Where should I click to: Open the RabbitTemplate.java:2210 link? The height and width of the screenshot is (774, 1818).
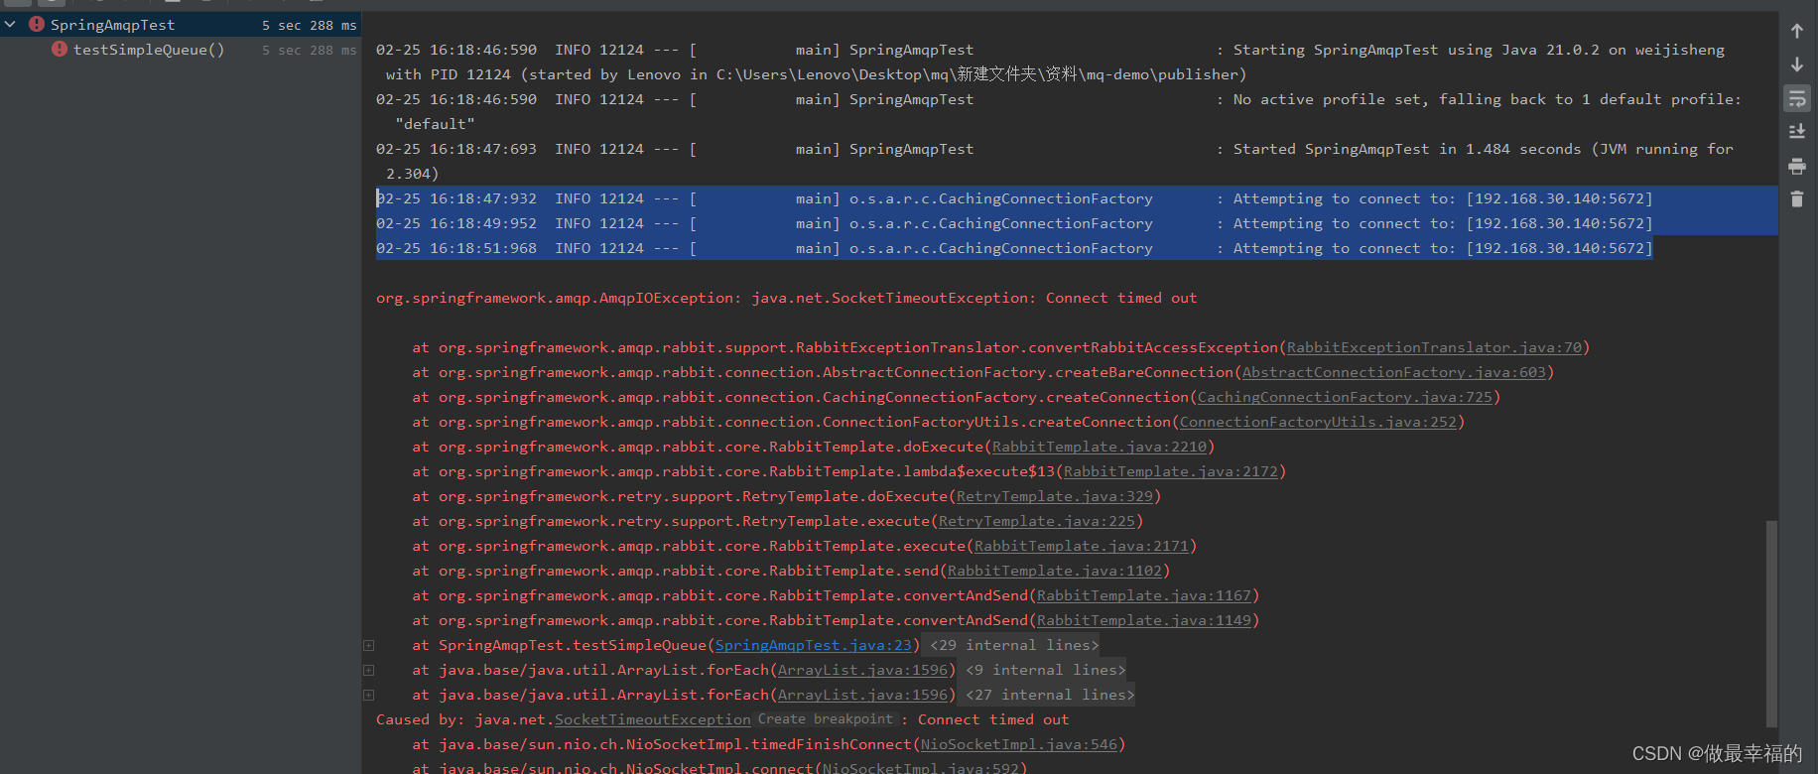[1100, 447]
